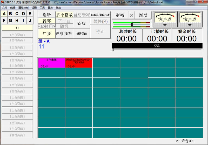Open the 设置 menu

tap(34, 8)
